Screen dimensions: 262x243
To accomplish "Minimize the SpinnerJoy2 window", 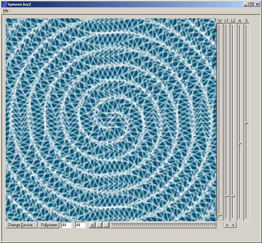I will (246, 4).
